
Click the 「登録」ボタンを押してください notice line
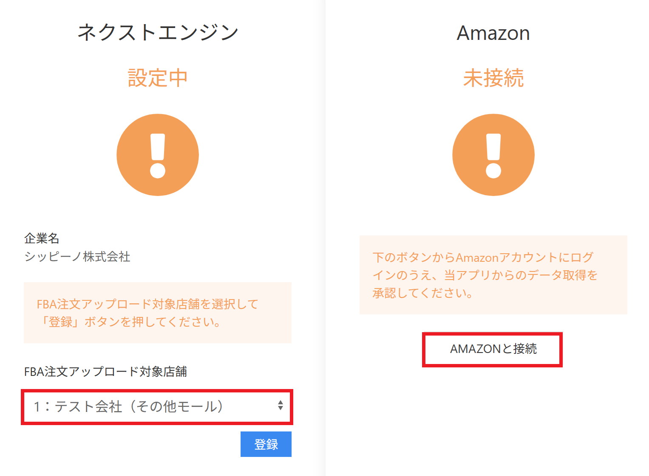coord(130,322)
